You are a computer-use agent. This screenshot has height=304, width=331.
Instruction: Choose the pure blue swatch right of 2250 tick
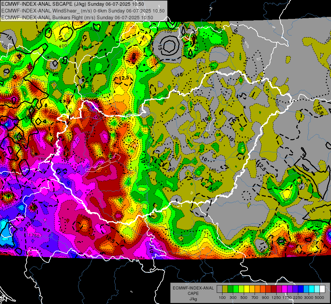click(301, 289)
